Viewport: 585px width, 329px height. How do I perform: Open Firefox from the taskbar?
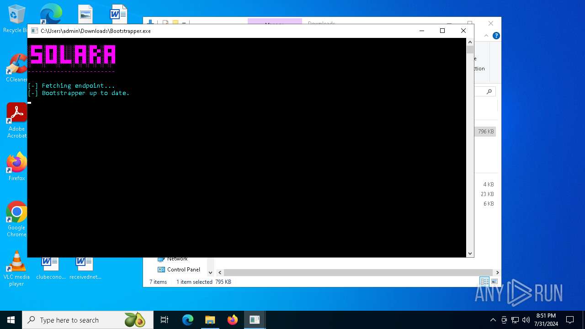coord(233,320)
